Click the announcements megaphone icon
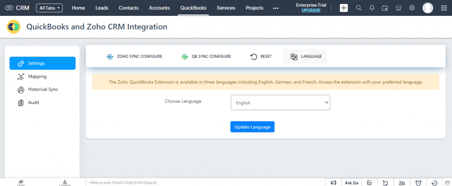The image size is (452, 186). pyautogui.click(x=334, y=182)
